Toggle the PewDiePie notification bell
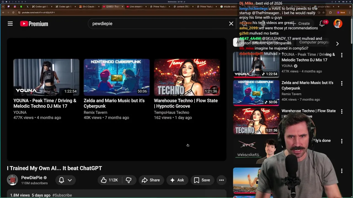The width and height of the screenshot is (353, 198). 61,180
